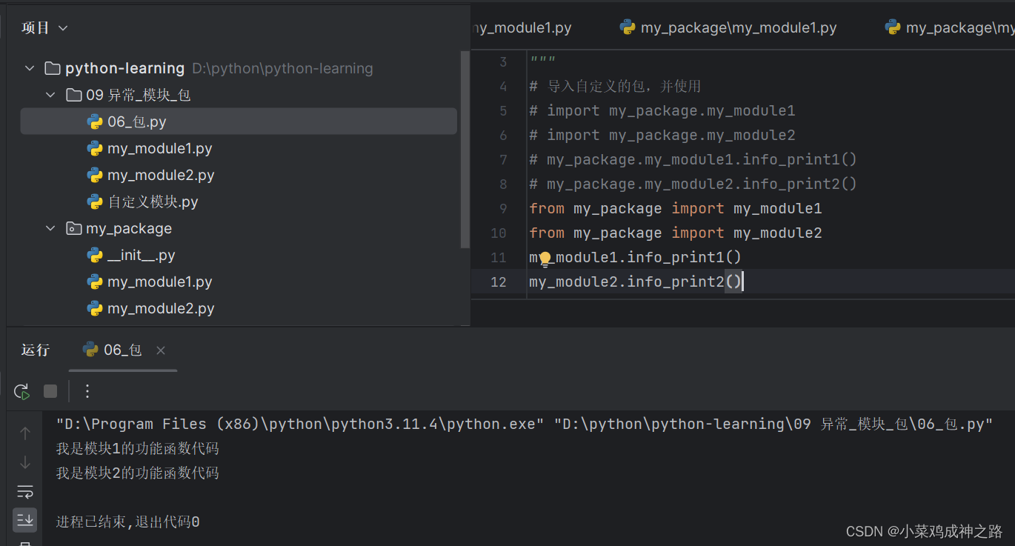Screen dimensions: 1015x546
Task: Collapse the 09 异常_模块_包 folder
Action: pyautogui.click(x=50, y=94)
